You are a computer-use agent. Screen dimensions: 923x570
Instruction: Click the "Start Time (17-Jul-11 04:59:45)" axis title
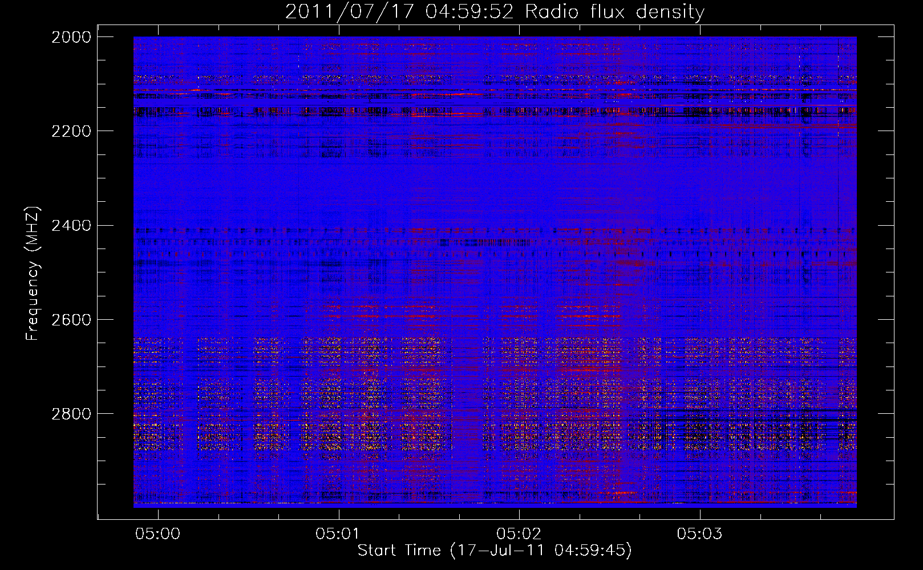[x=495, y=551]
